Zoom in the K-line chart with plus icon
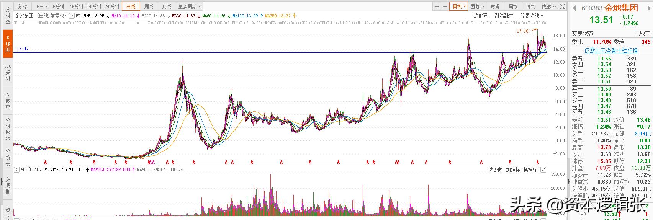 (x=437, y=7)
